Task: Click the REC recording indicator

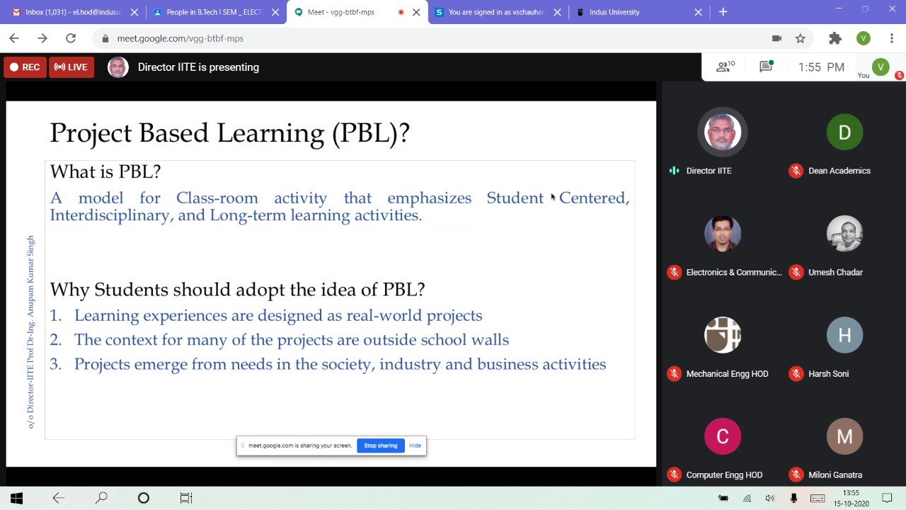Action: click(x=23, y=67)
